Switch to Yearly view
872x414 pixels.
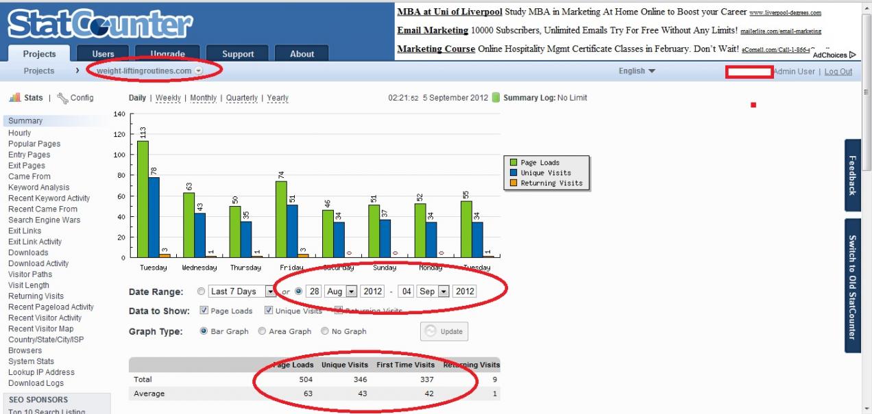278,98
